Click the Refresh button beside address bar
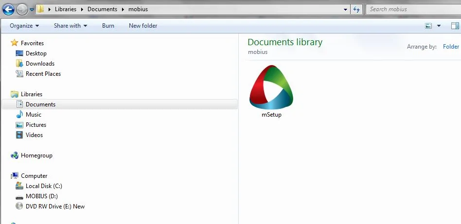The height and width of the screenshot is (224, 461). [356, 9]
